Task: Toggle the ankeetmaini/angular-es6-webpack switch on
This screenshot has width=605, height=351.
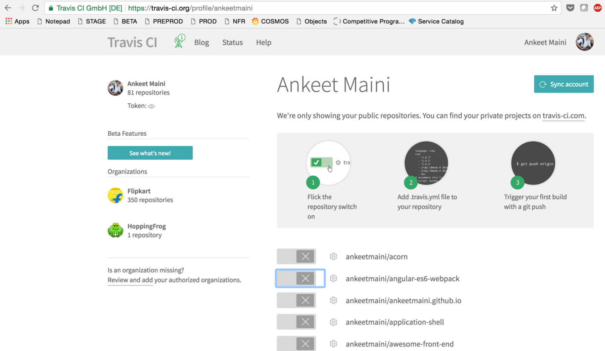Action: click(x=300, y=278)
